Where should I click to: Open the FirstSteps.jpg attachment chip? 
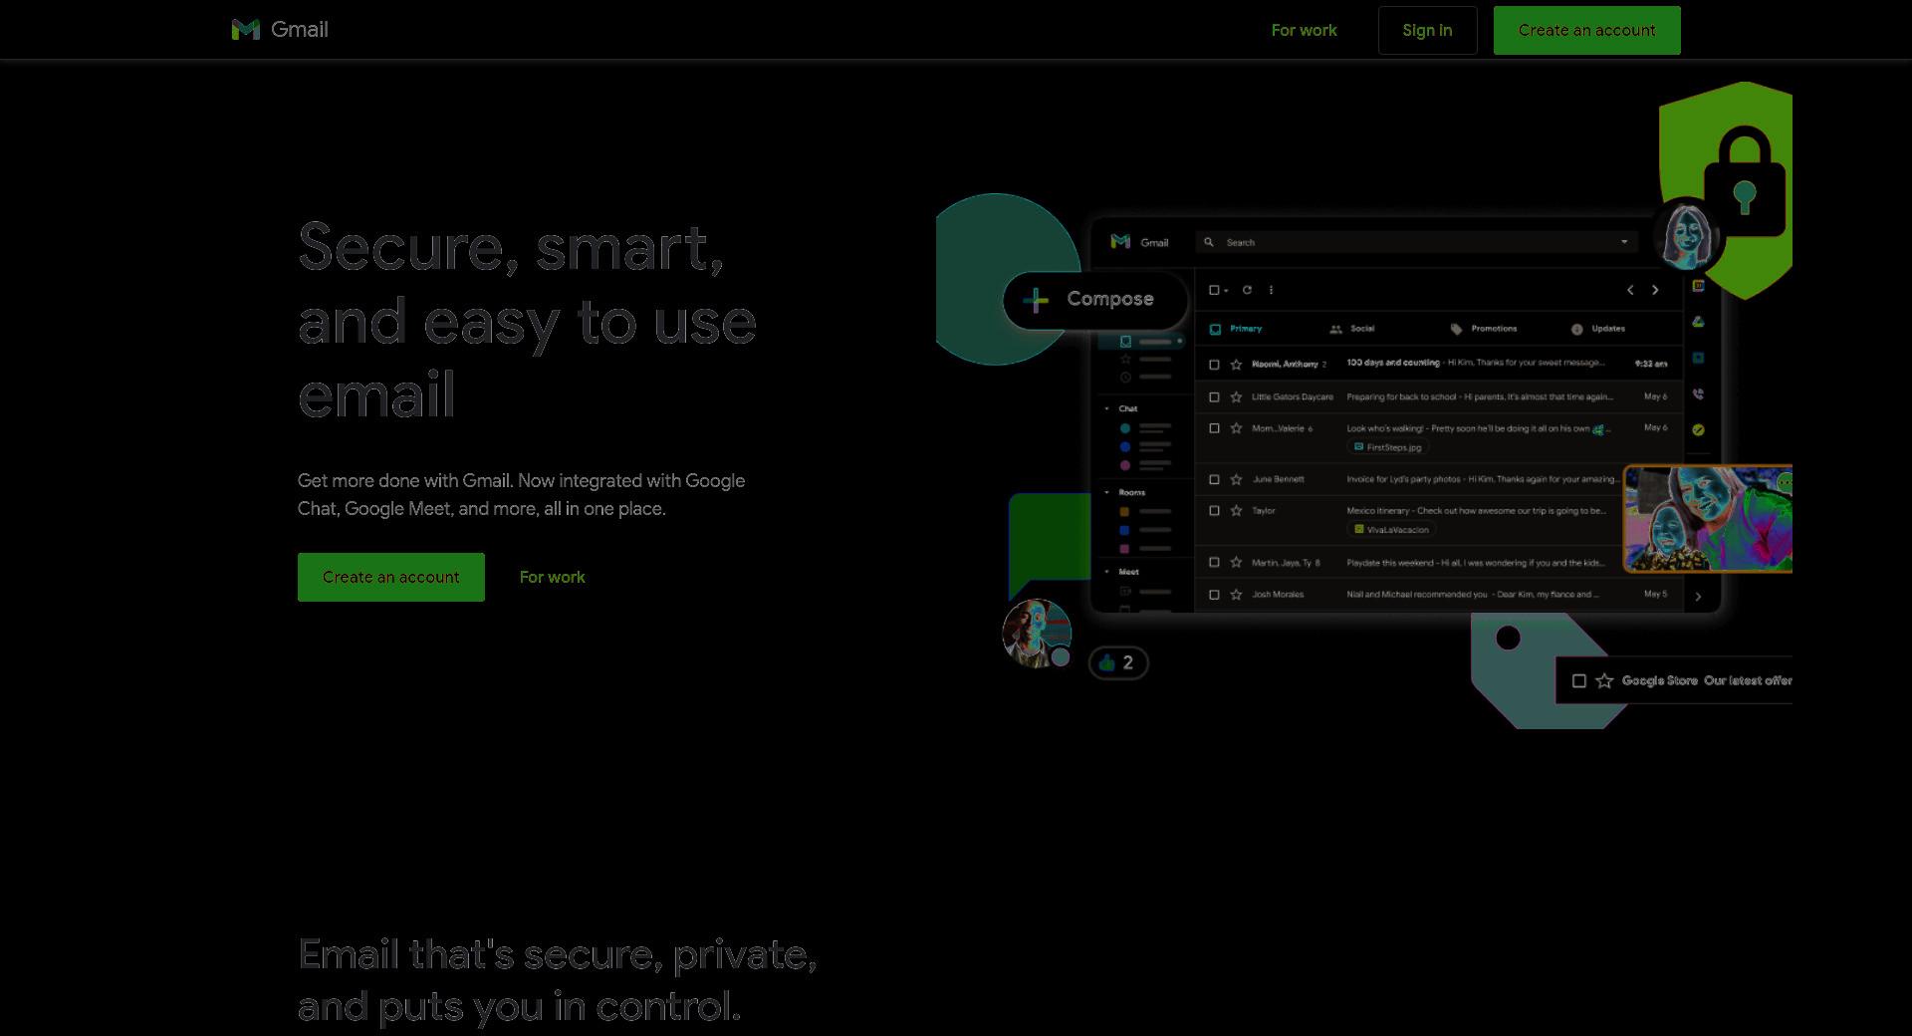coord(1388,447)
